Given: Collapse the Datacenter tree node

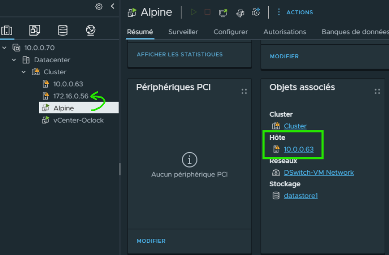Looking at the screenshot, I should click(14, 60).
